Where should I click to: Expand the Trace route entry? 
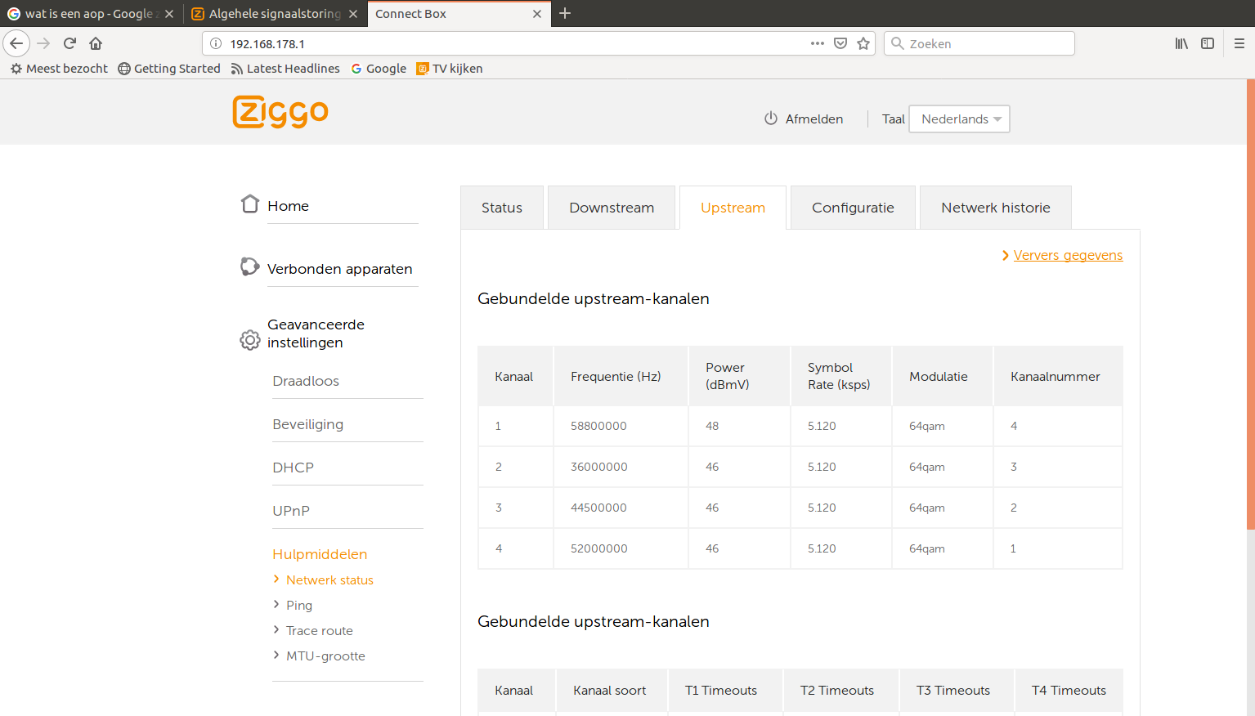(319, 631)
